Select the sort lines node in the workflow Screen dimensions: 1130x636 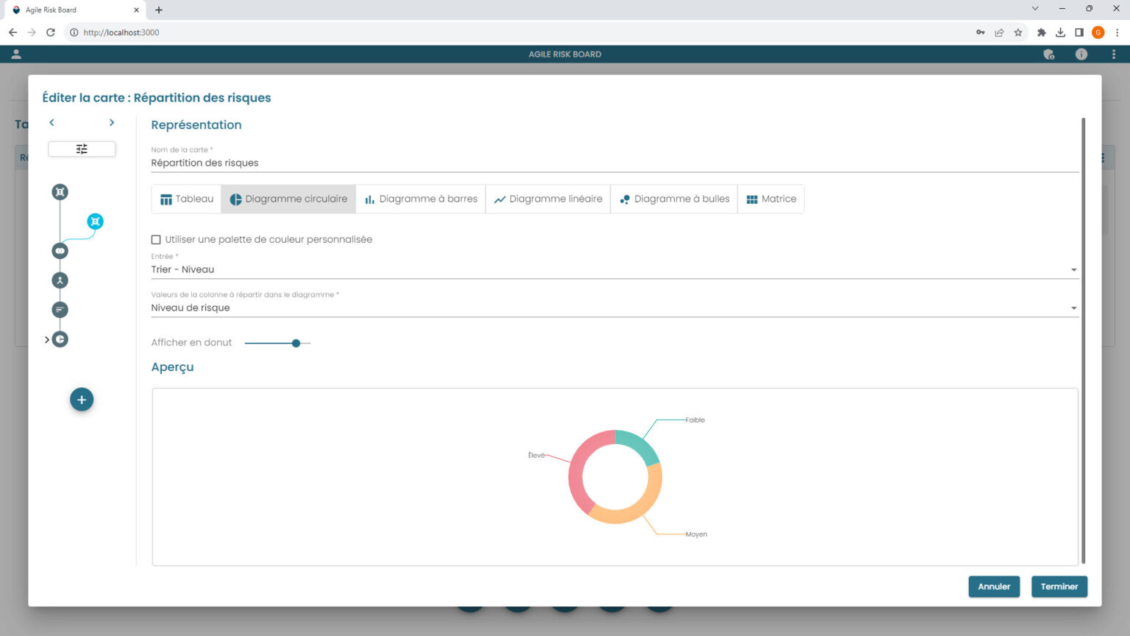point(59,309)
